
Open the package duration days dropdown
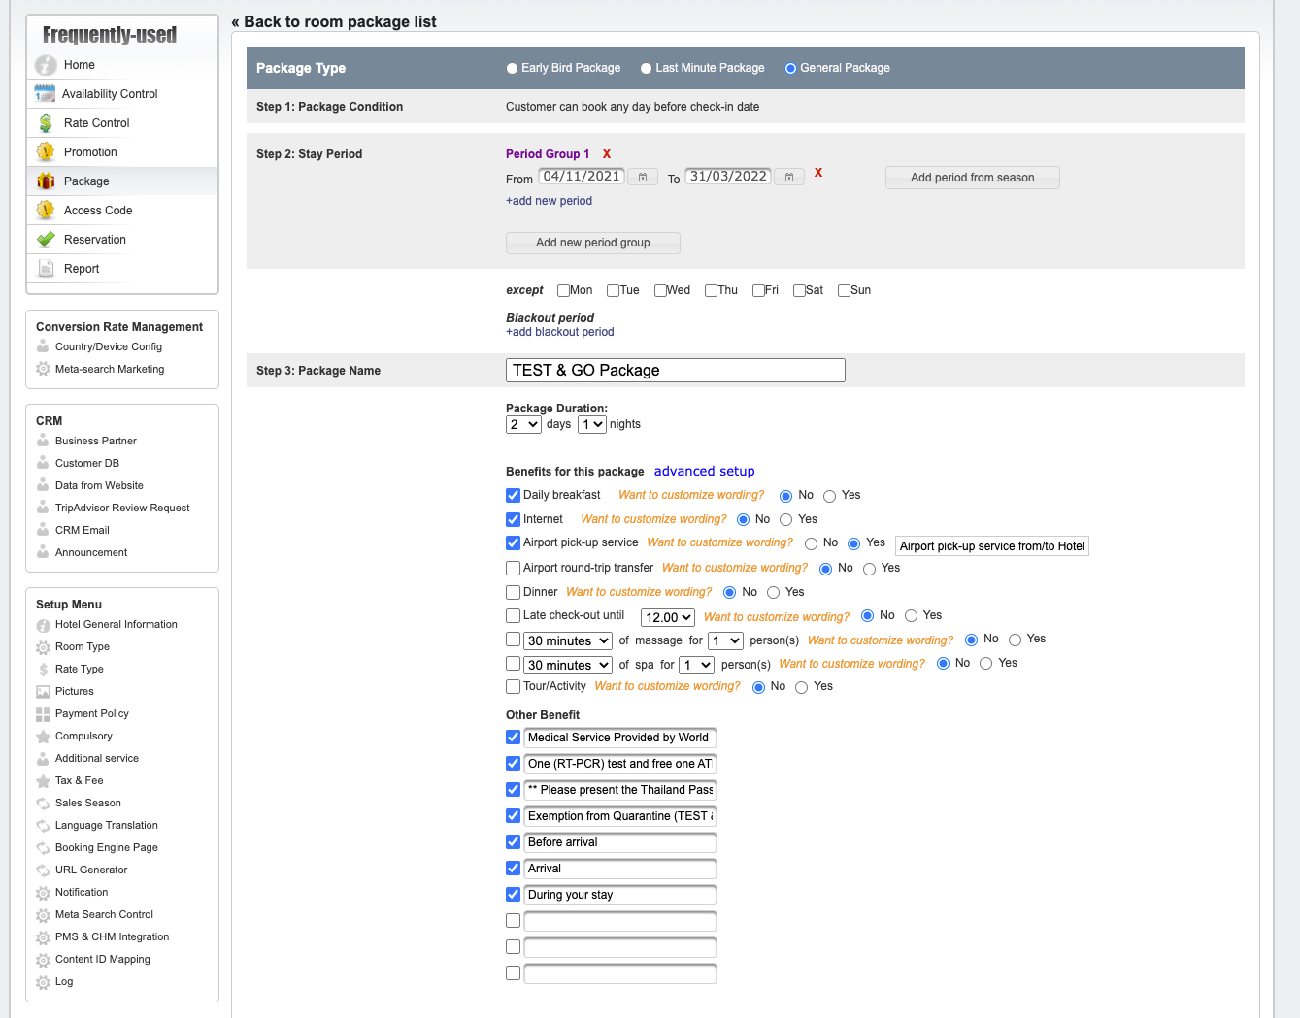523,425
